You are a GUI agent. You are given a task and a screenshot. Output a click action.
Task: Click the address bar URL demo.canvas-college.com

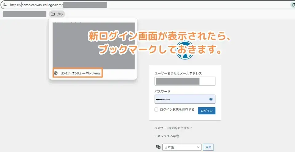37,5
